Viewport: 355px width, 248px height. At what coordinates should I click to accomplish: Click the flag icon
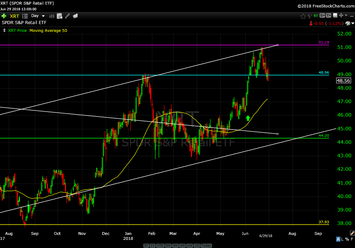click(x=310, y=16)
